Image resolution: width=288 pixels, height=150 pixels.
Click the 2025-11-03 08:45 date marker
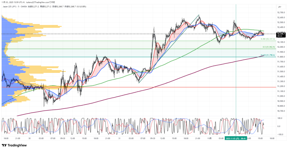[235, 138]
